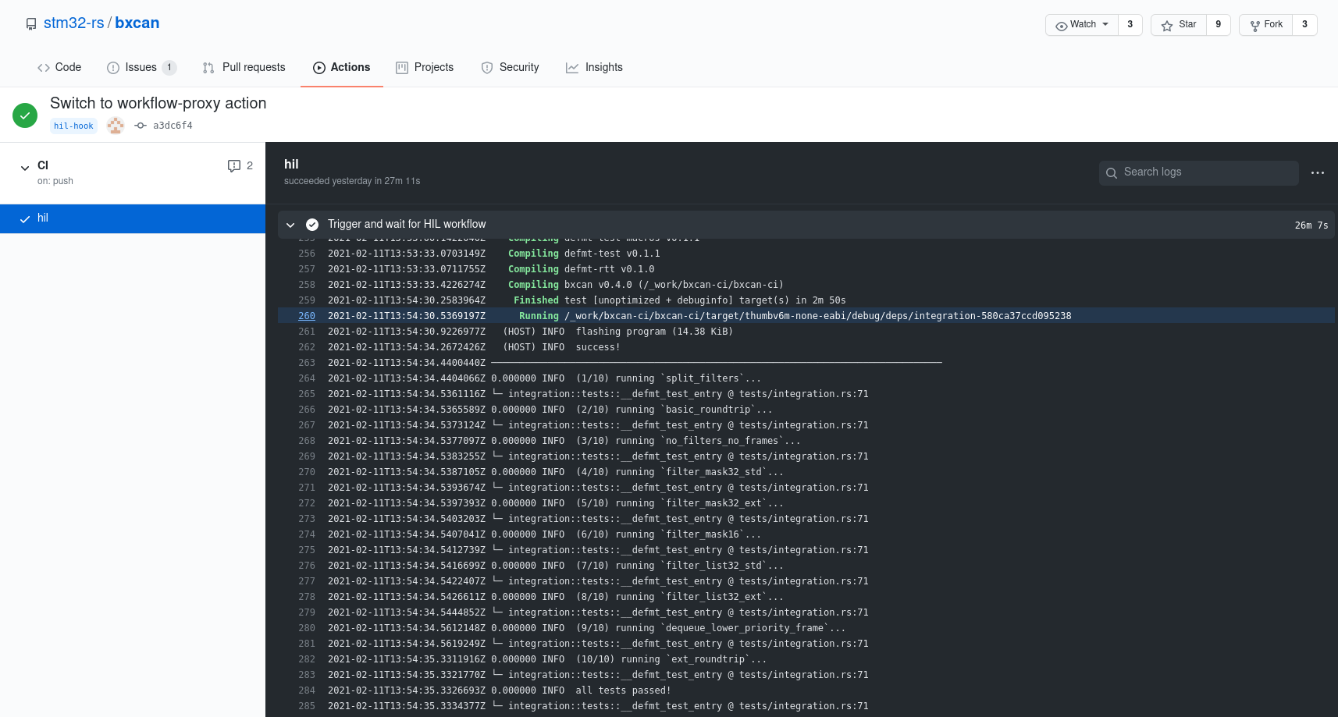The height and width of the screenshot is (717, 1338).
Task: Click the play icon on the Actions tab
Action: (318, 67)
